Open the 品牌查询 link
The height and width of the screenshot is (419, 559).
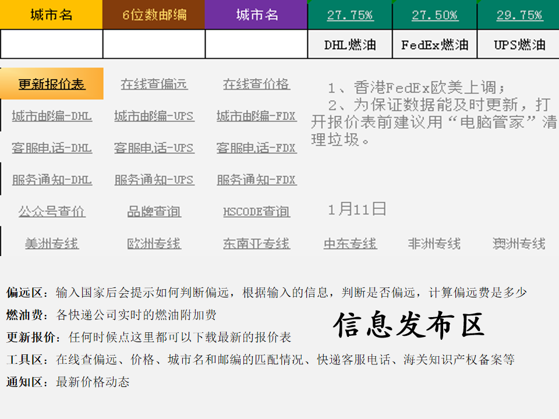coord(154,211)
